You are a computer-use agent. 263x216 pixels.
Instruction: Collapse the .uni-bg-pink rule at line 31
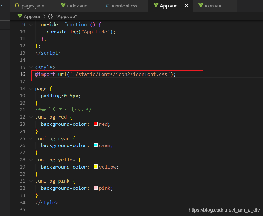pos(31,181)
